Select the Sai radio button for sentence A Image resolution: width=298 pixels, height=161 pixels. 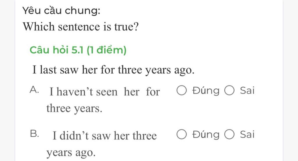pos(229,90)
